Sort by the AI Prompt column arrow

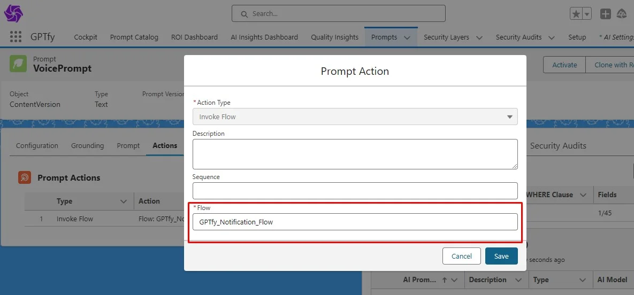click(445, 280)
